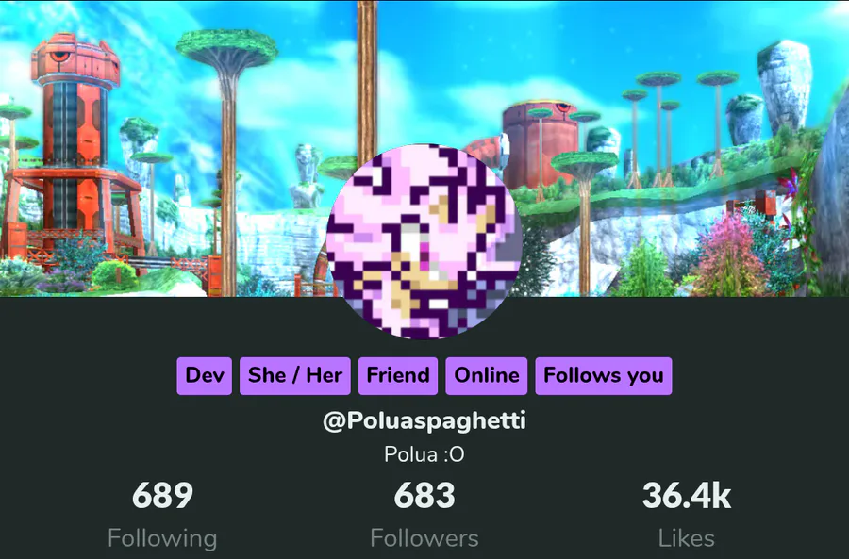Click the Follows you badge
Screen dimensions: 849x559
point(604,375)
